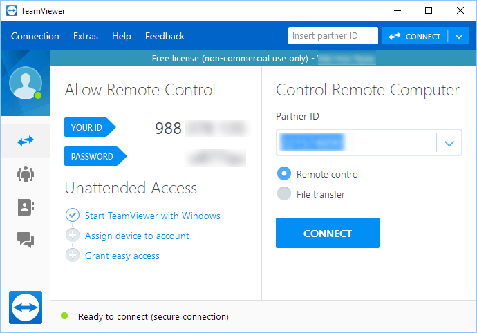Open the Remote Control arrows sidebar icon

(26, 141)
